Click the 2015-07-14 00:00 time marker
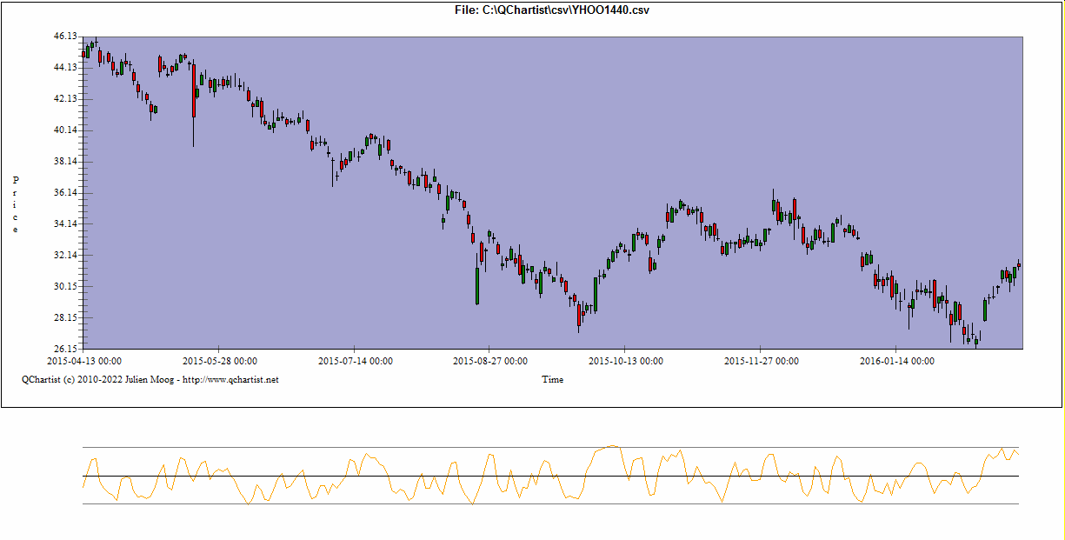The image size is (1065, 540). point(355,361)
